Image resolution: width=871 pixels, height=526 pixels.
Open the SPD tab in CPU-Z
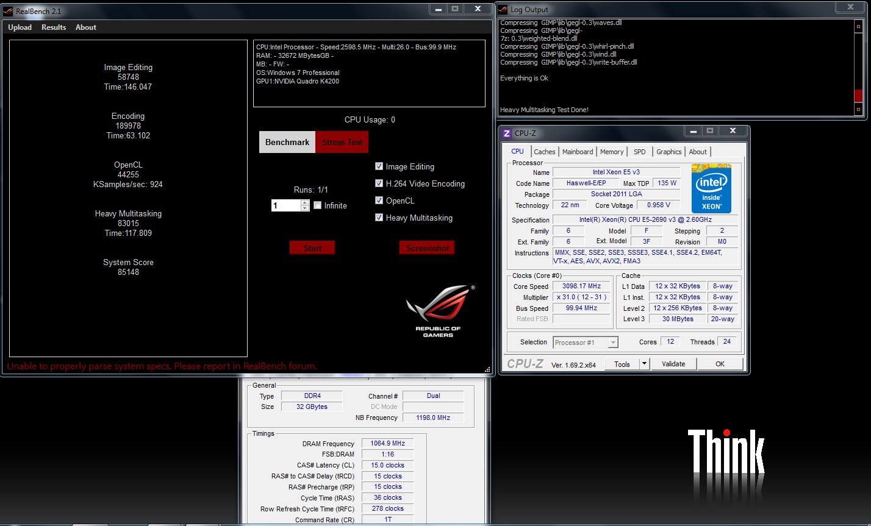coord(639,152)
